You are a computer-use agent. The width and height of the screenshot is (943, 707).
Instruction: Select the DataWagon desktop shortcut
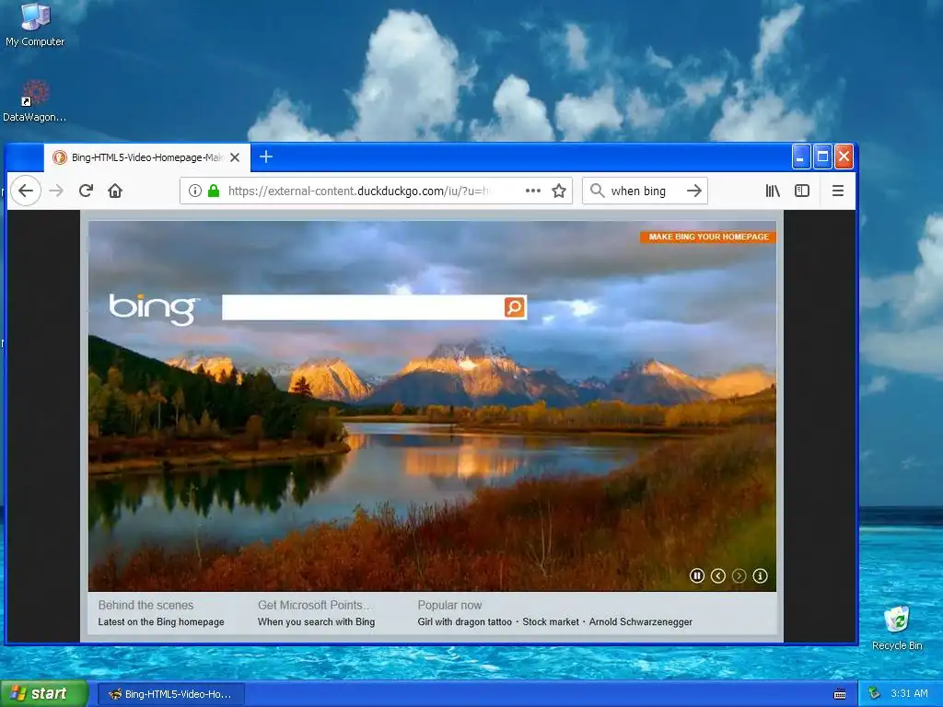coord(34,101)
